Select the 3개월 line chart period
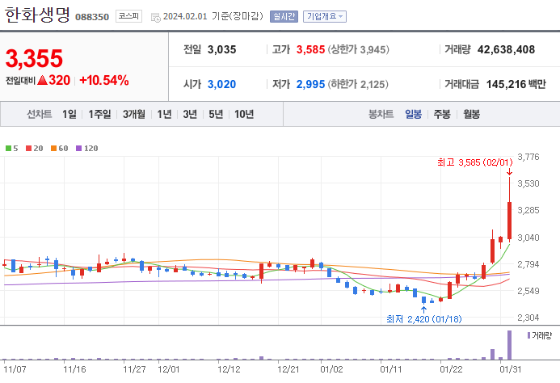This screenshot has height=383, width=560. point(134,114)
